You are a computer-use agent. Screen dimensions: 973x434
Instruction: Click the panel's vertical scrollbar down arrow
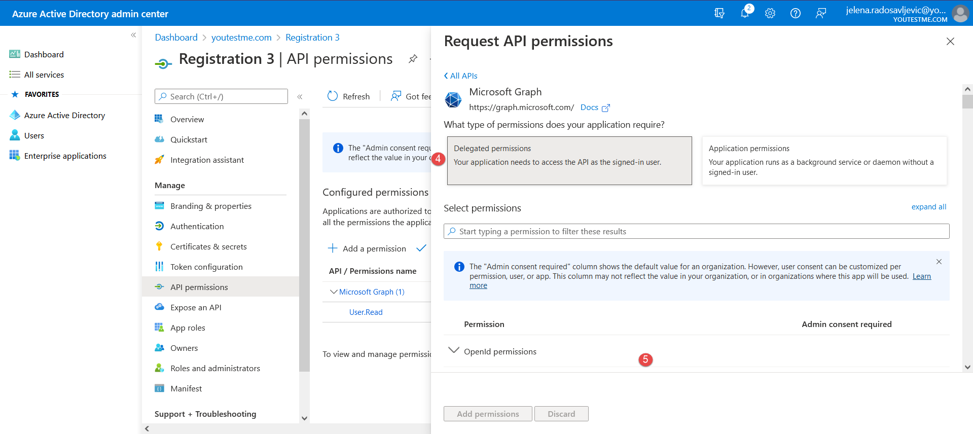967,367
